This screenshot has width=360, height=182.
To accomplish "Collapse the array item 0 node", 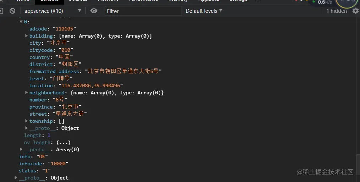I will pos(21,22).
